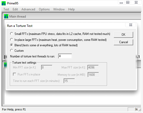
Task: Minimize the Prime95 window
Action: click(x=121, y=3)
